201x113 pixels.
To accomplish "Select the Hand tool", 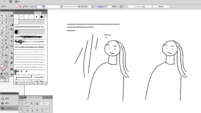I will coord(2,62).
